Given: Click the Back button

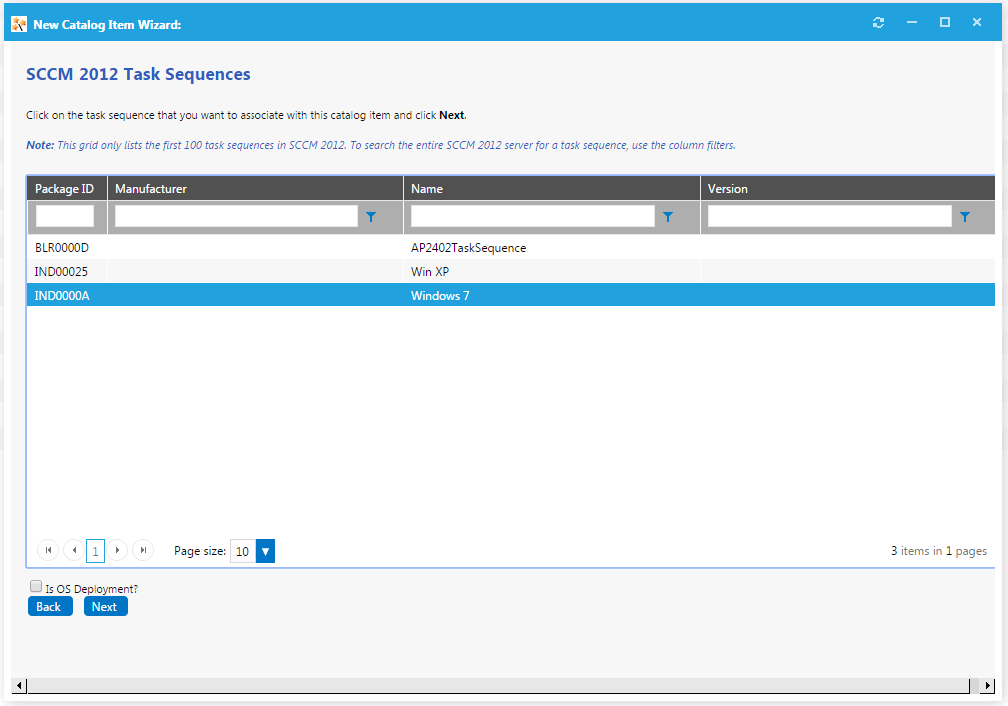Looking at the screenshot, I should point(49,606).
